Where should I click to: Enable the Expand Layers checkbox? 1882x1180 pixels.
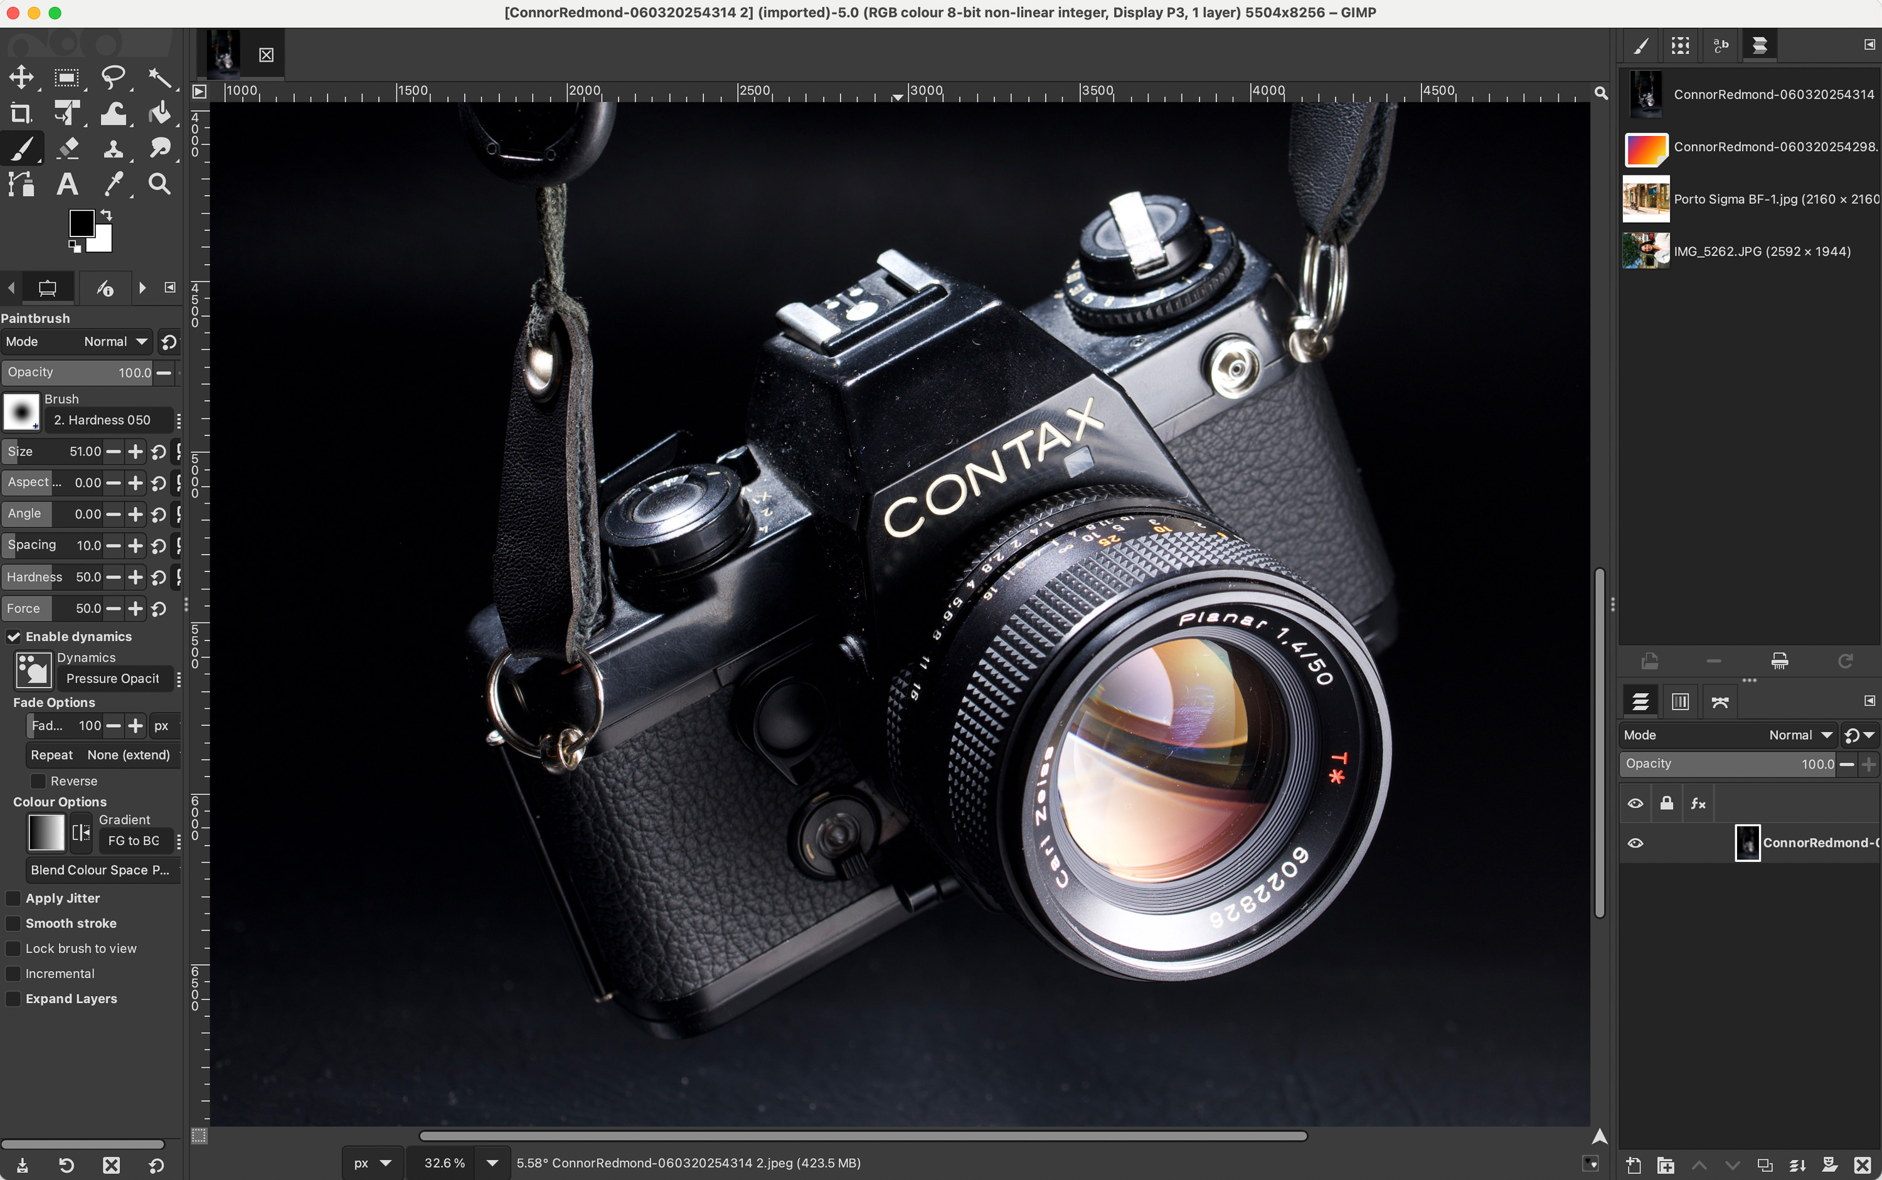pos(13,999)
